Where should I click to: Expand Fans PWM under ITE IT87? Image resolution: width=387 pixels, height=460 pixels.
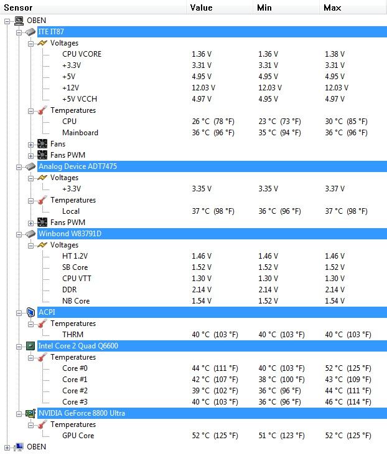coord(30,156)
